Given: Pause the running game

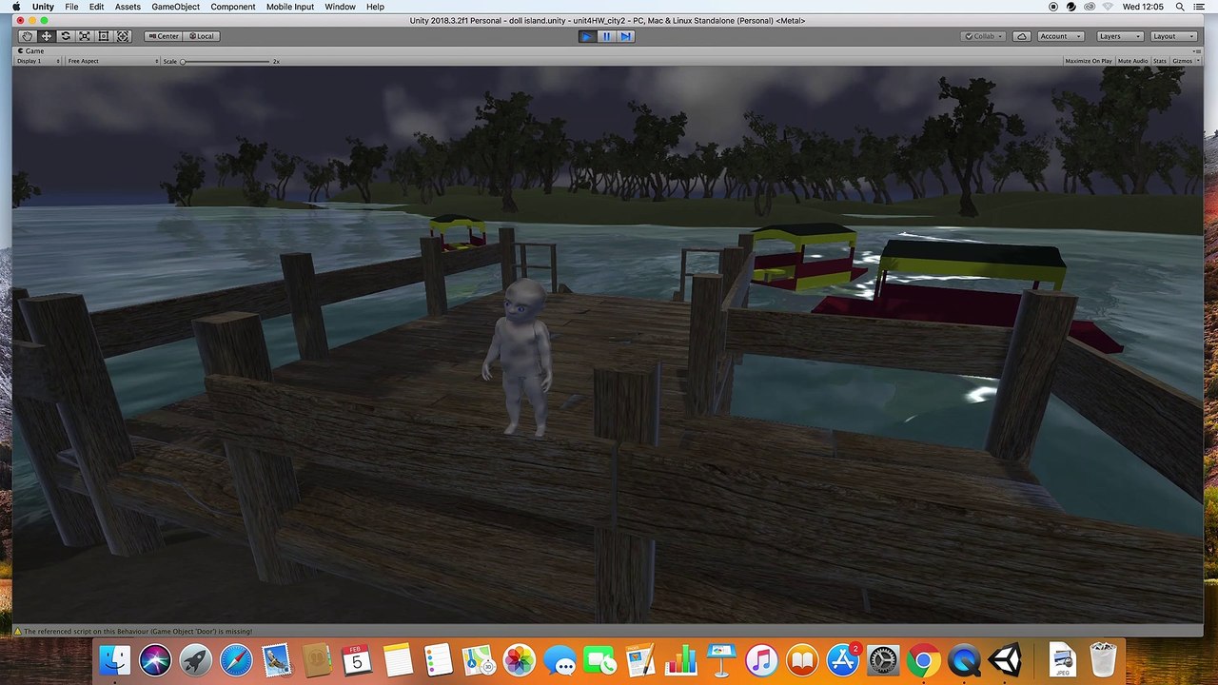Looking at the screenshot, I should click(x=606, y=36).
